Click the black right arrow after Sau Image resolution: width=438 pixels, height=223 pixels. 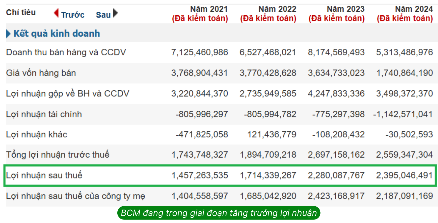coord(115,13)
